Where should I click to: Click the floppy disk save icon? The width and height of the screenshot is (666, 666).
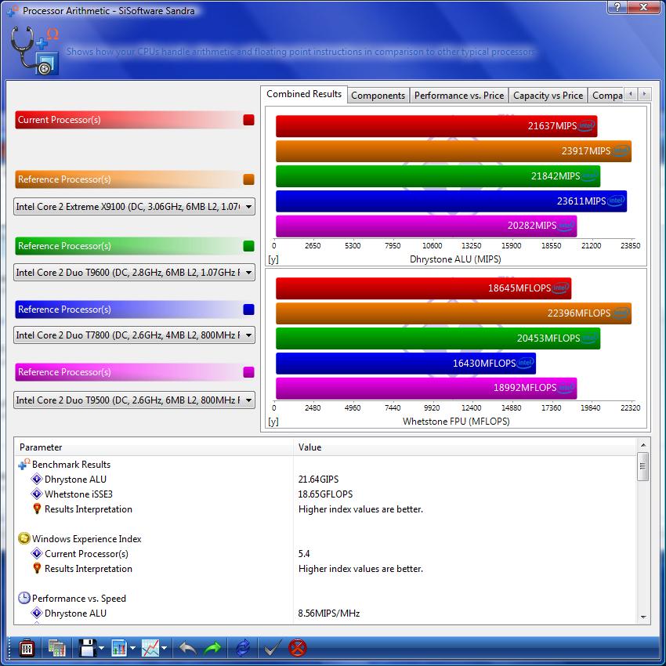(x=87, y=648)
